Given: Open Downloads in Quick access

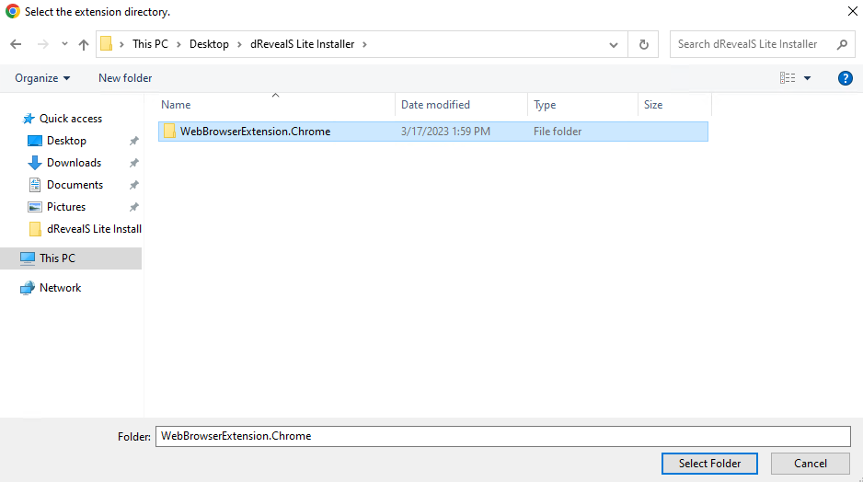Looking at the screenshot, I should point(74,162).
